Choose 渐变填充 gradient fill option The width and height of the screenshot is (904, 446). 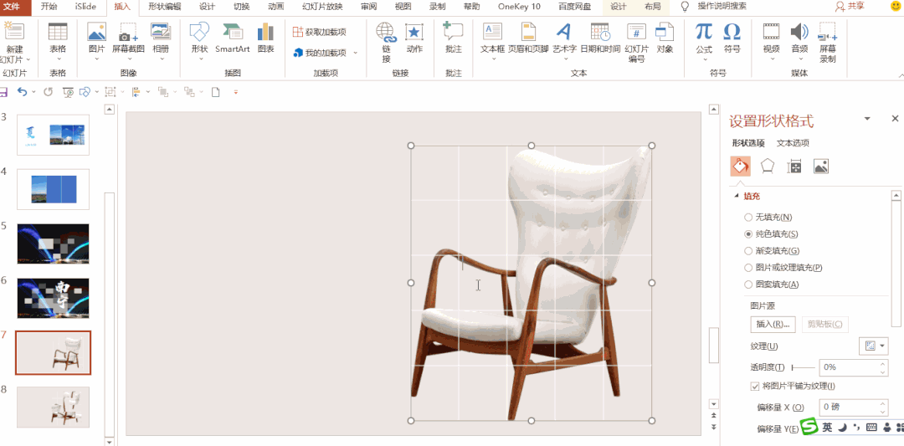pos(748,251)
